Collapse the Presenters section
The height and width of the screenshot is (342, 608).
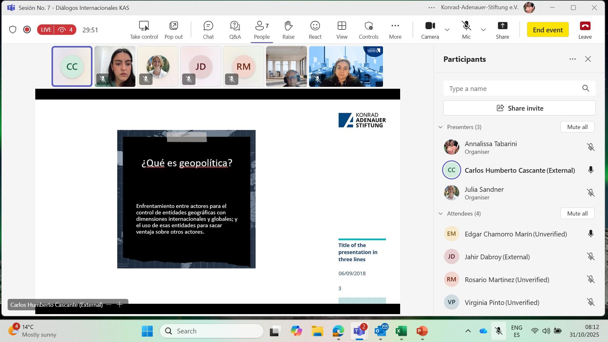tap(441, 127)
